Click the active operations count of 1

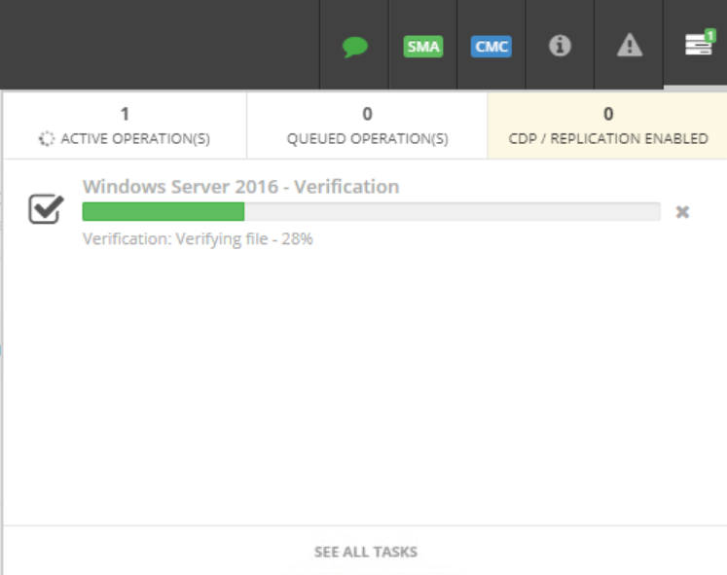[125, 115]
